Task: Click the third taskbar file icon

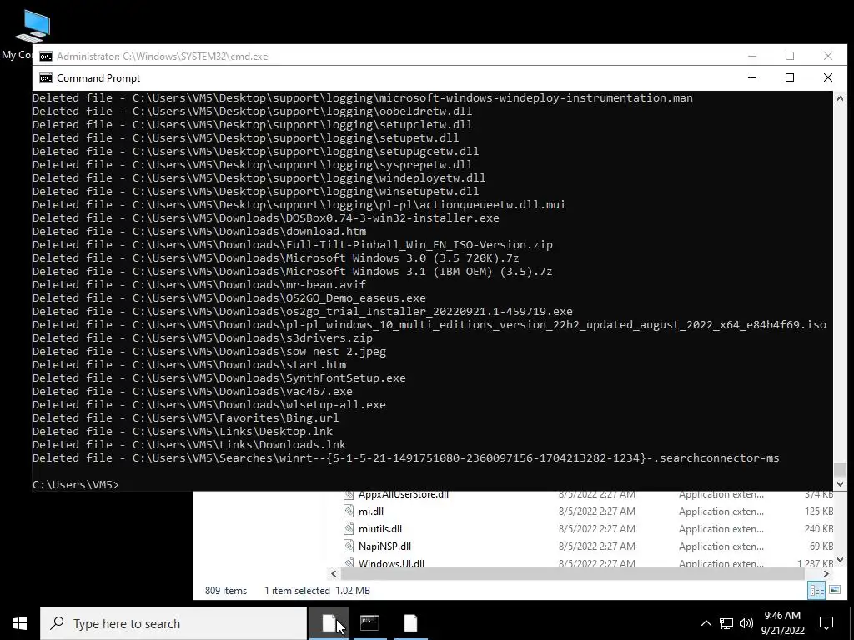Action: 410,623
